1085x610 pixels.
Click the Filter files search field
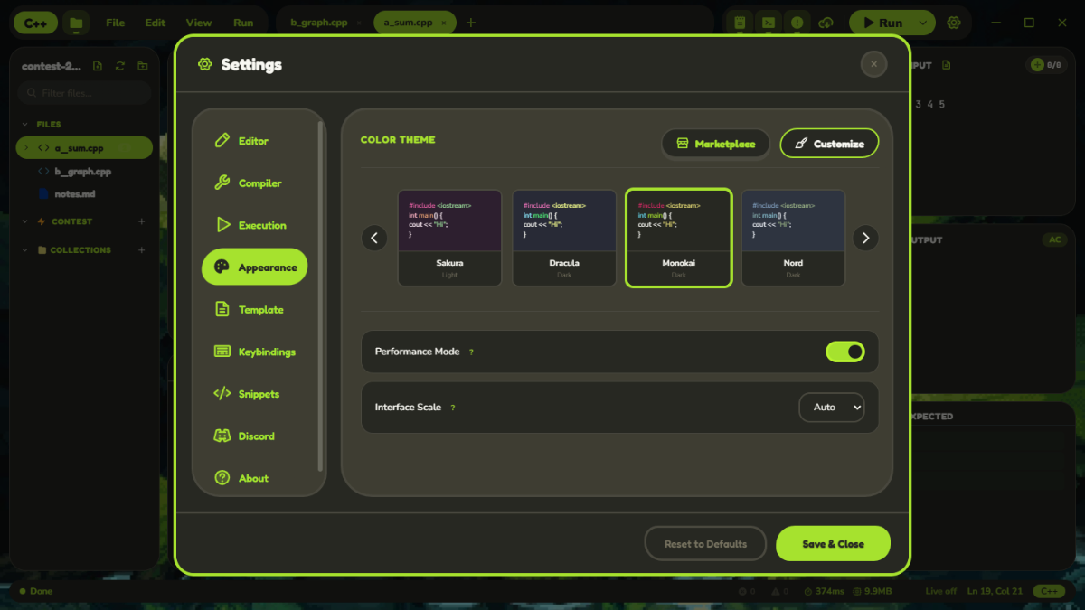click(x=84, y=93)
